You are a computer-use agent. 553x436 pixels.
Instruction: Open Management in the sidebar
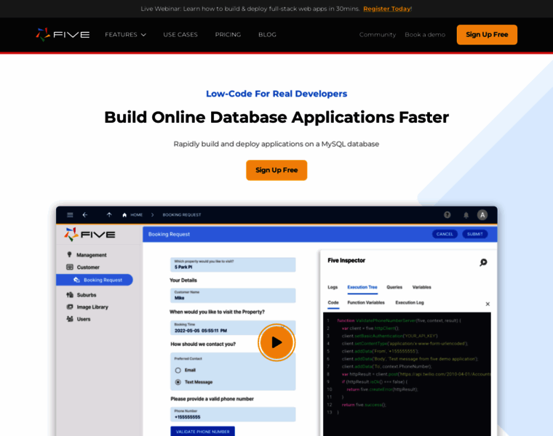[x=92, y=255]
